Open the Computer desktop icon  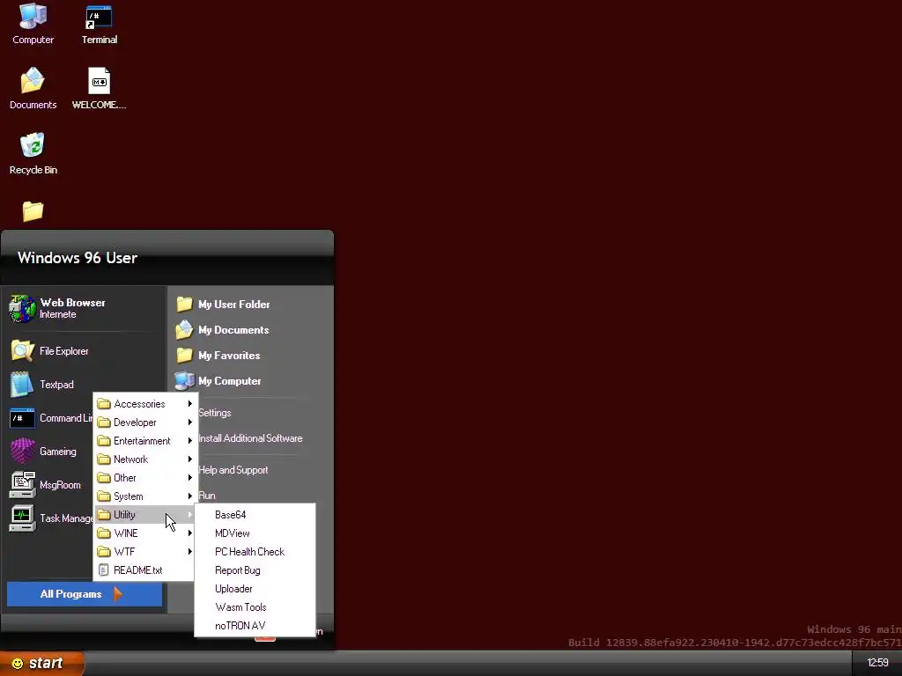pyautogui.click(x=33, y=24)
